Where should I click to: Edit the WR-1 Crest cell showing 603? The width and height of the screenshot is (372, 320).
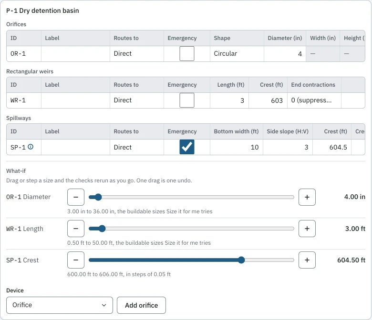[x=268, y=100]
